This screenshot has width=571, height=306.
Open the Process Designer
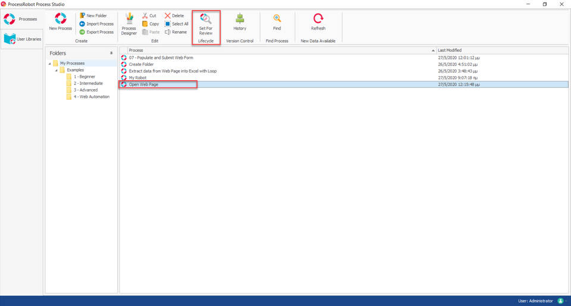tap(129, 24)
